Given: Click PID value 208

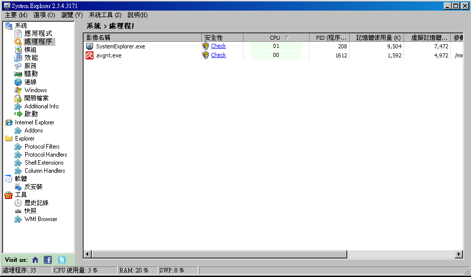Looking at the screenshot, I should (x=343, y=46).
